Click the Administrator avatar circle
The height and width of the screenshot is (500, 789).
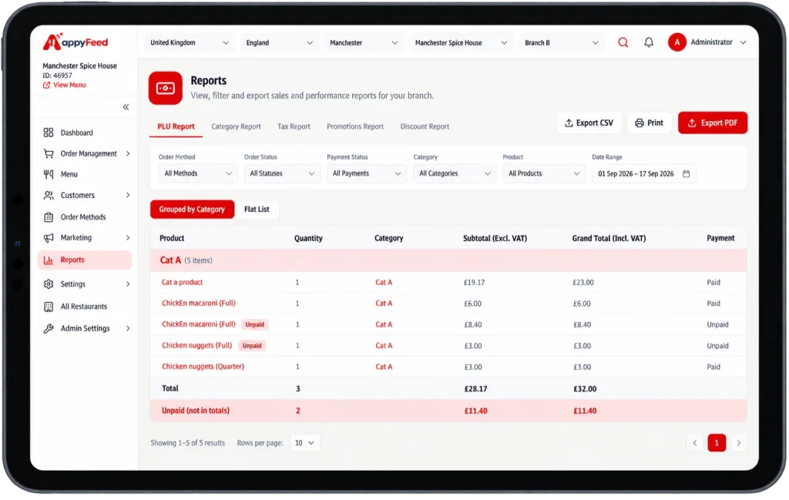(x=677, y=42)
